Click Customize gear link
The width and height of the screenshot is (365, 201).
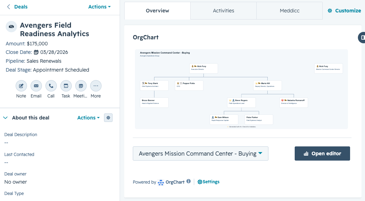pyautogui.click(x=344, y=11)
